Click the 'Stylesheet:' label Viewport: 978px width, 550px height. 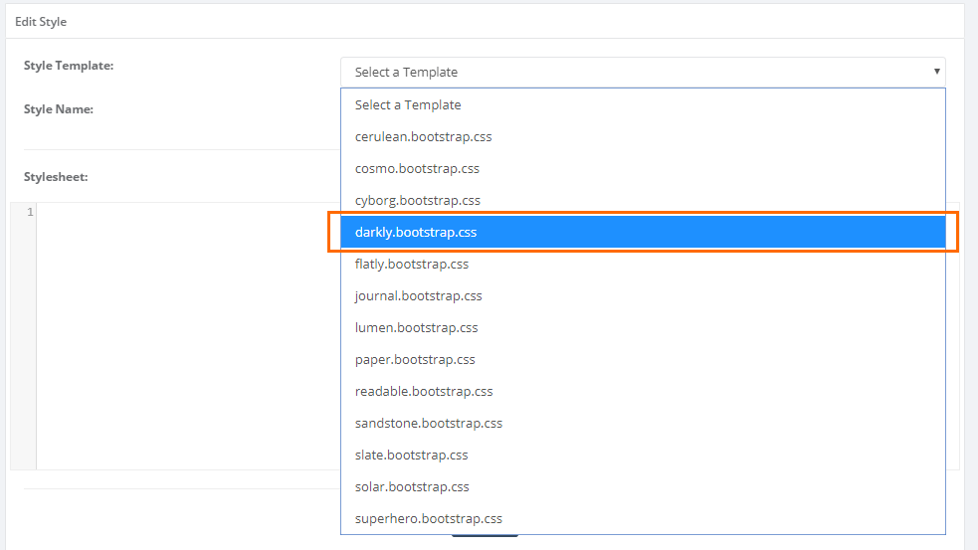(56, 177)
